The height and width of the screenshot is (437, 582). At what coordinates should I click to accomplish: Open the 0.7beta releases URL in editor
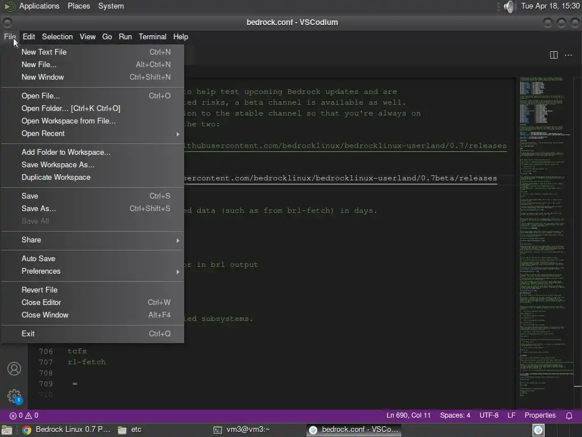pos(340,178)
